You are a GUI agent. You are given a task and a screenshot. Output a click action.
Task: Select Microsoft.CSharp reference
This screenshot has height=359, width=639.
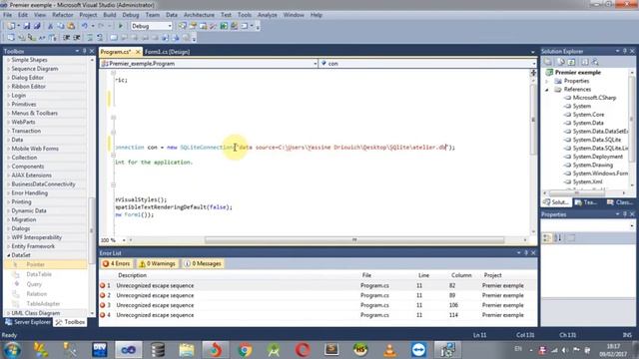tap(594, 98)
